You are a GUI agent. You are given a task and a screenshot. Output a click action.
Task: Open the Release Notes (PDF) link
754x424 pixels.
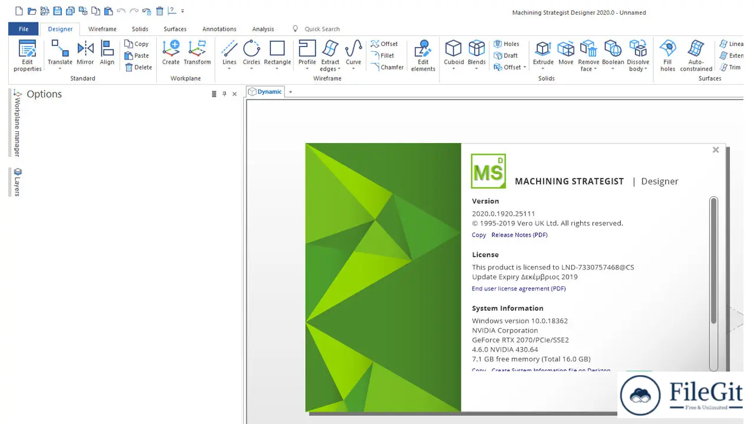(x=520, y=235)
